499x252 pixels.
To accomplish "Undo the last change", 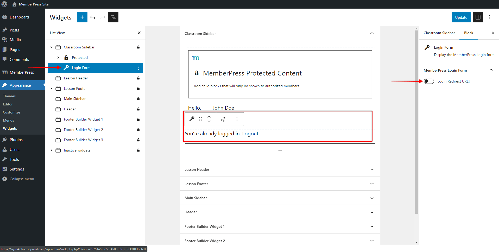I will 93,17.
